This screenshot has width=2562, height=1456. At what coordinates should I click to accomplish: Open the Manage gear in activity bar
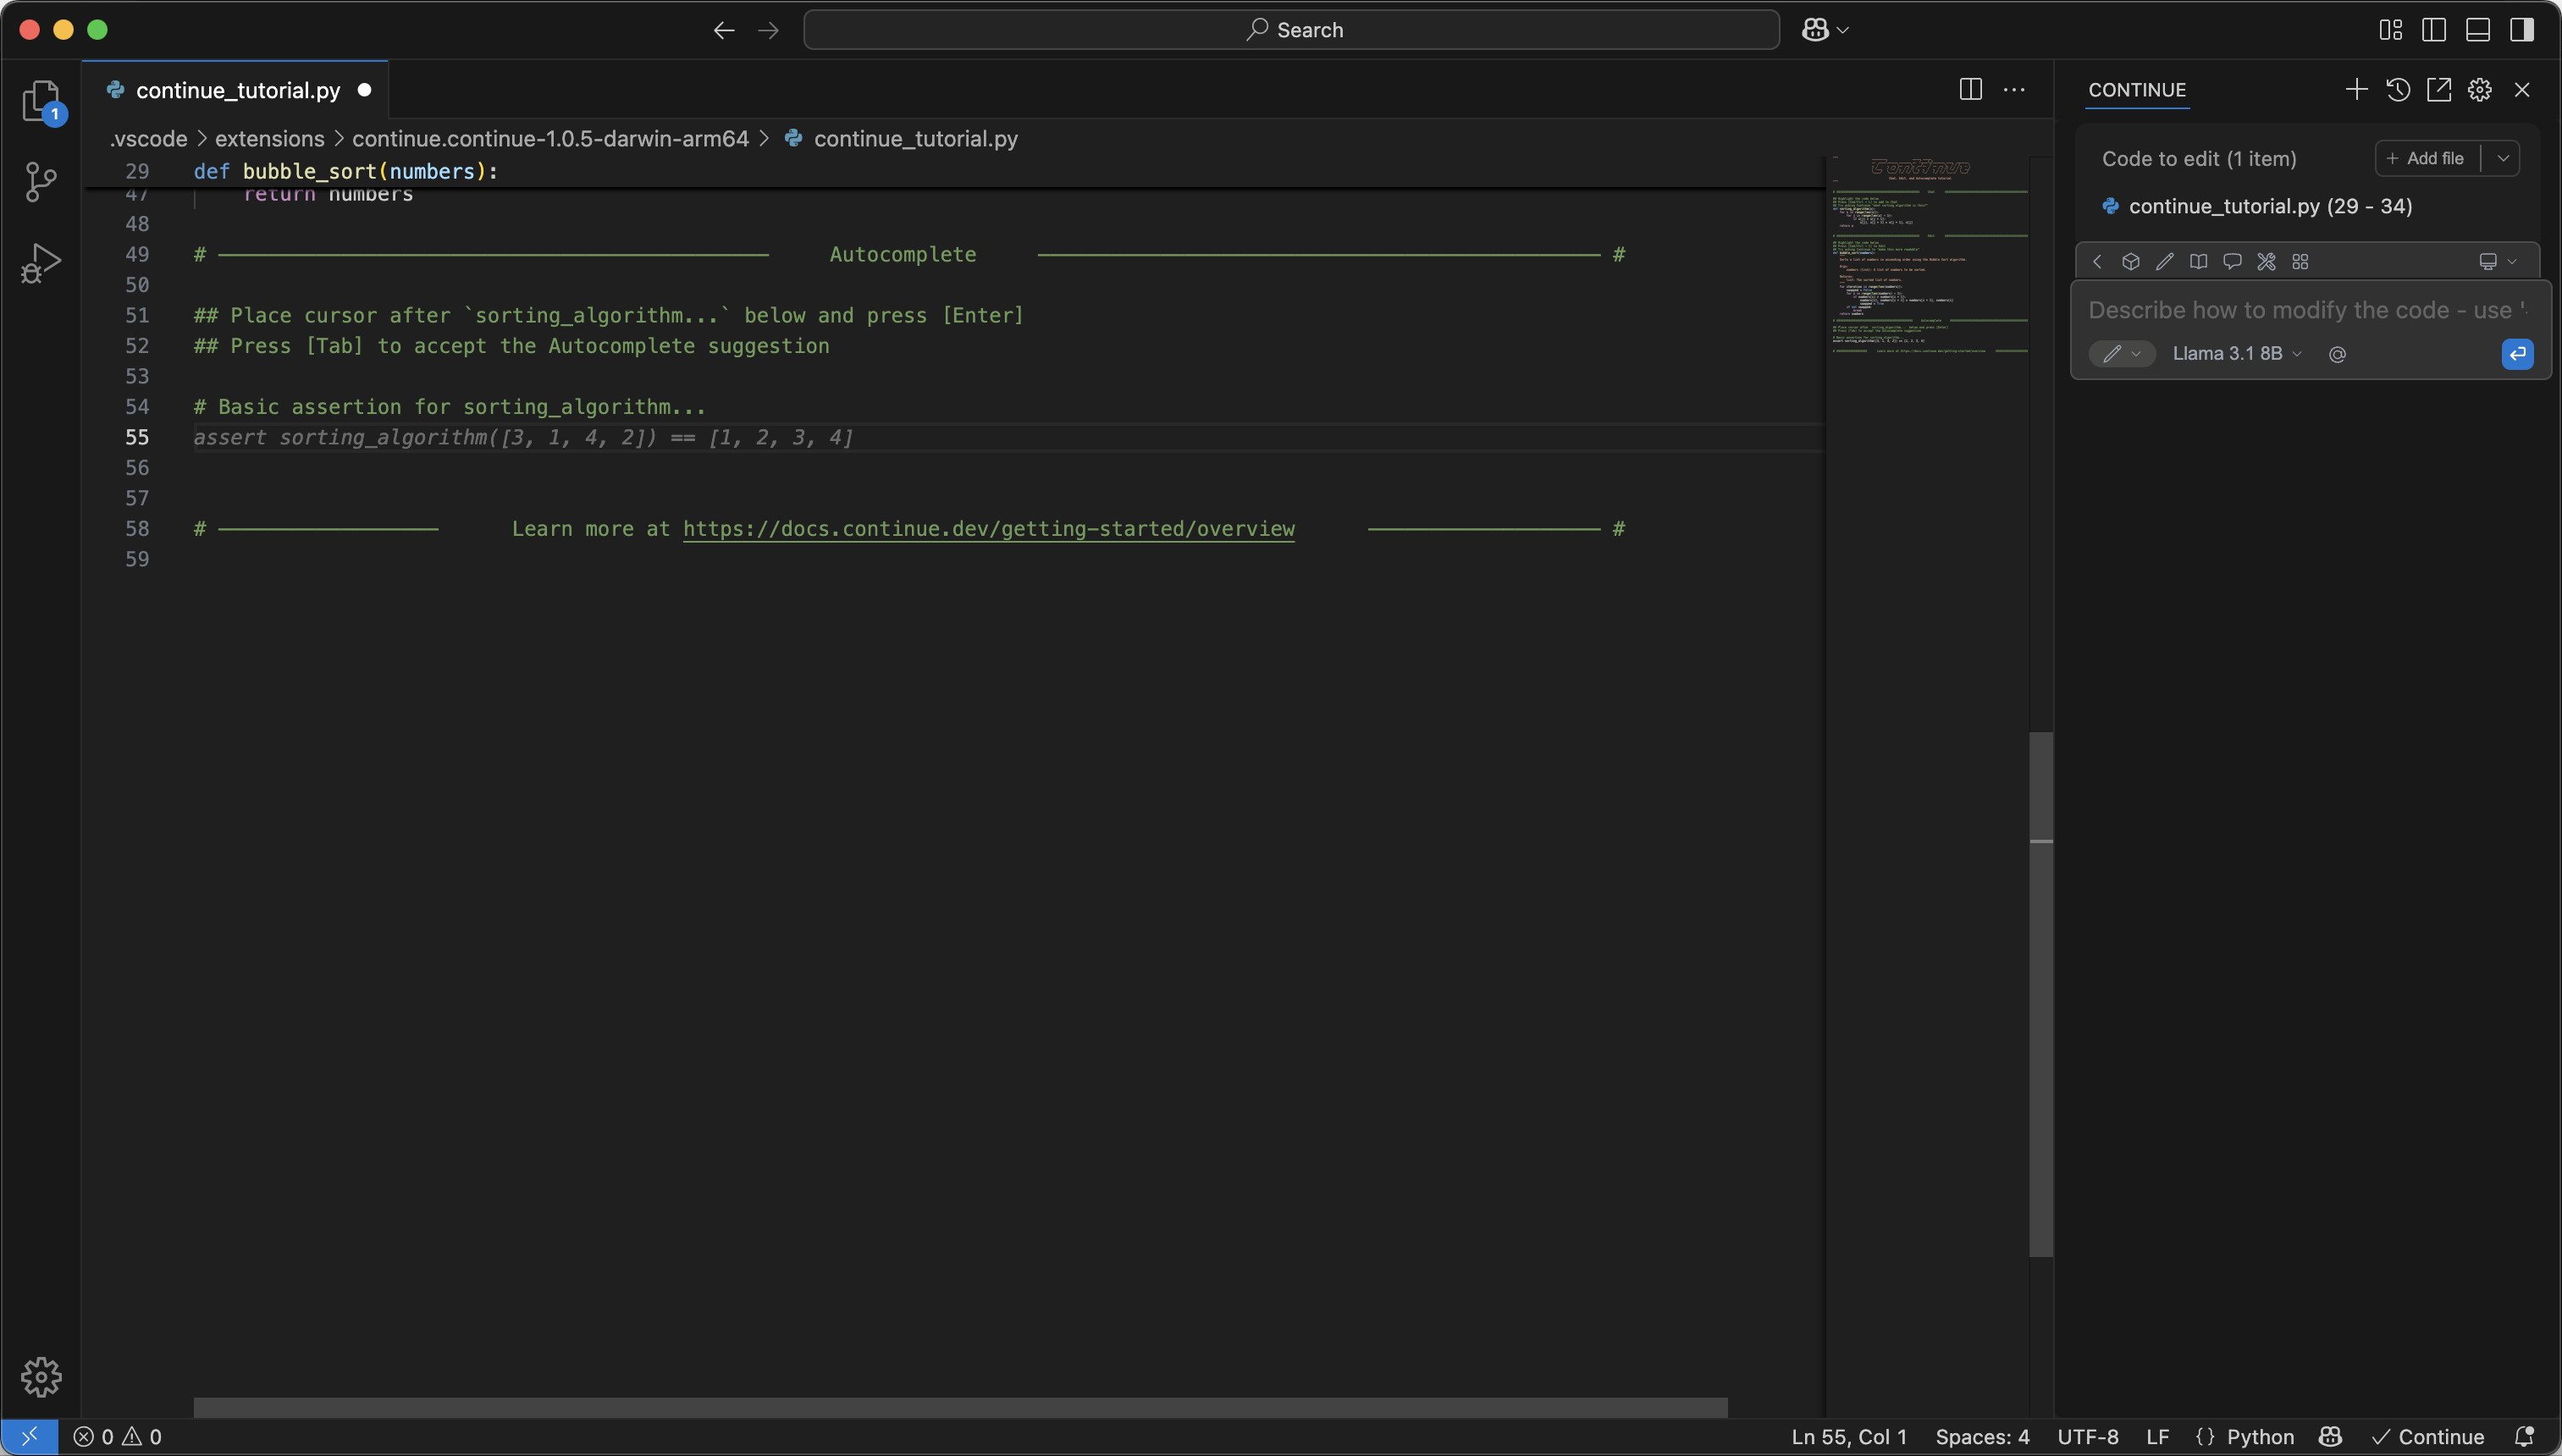click(x=41, y=1377)
